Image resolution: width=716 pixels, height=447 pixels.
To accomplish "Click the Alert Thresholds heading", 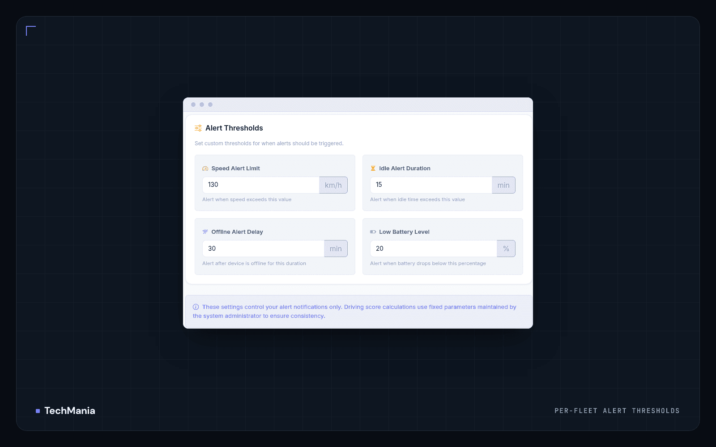I will coord(234,128).
